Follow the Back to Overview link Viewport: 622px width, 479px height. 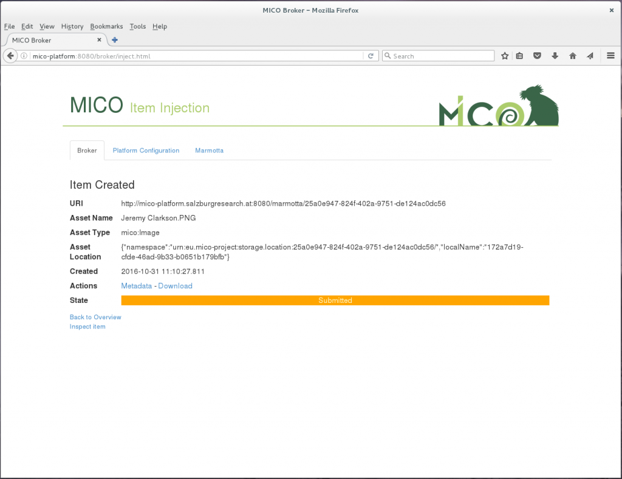95,317
